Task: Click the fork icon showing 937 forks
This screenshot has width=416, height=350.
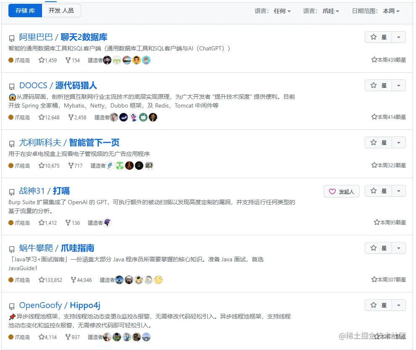Action: 68,337
